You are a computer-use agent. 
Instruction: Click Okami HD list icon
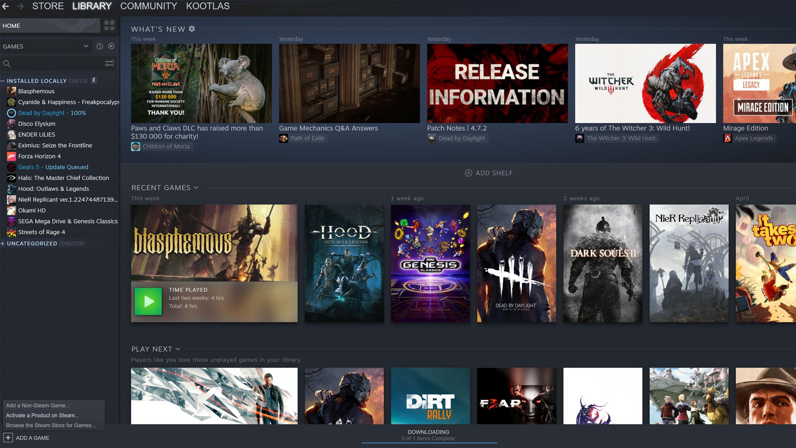pyautogui.click(x=12, y=210)
